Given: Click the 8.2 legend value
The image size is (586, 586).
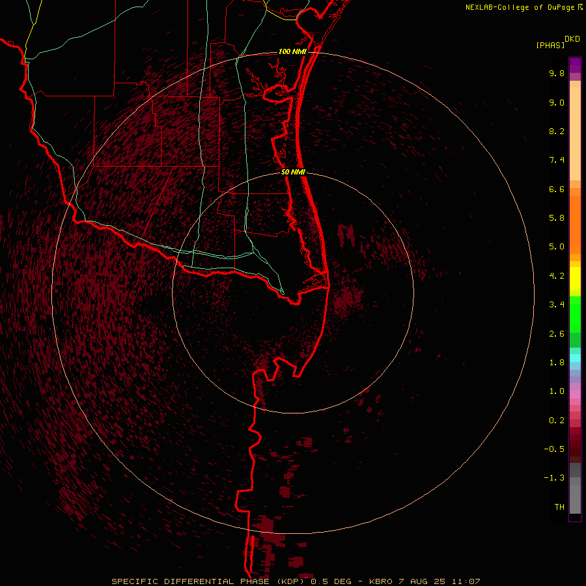Looking at the screenshot, I should click(x=557, y=131).
